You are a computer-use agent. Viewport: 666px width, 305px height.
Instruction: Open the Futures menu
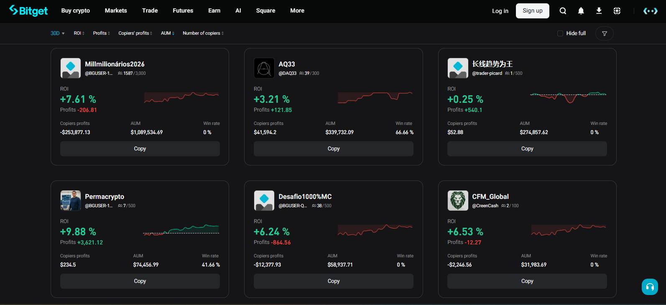tap(183, 10)
